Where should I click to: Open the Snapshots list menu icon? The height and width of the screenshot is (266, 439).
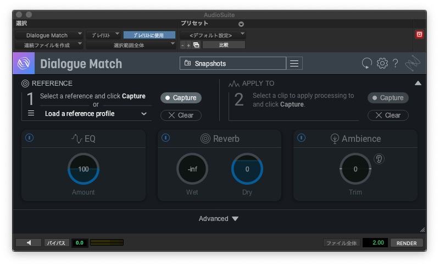pos(294,64)
